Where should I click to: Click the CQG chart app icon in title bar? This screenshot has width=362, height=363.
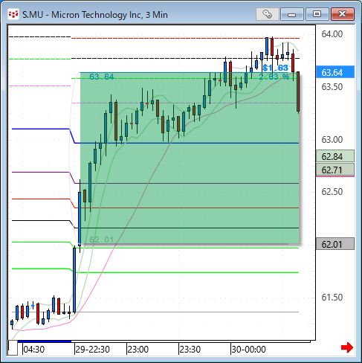point(13,14)
